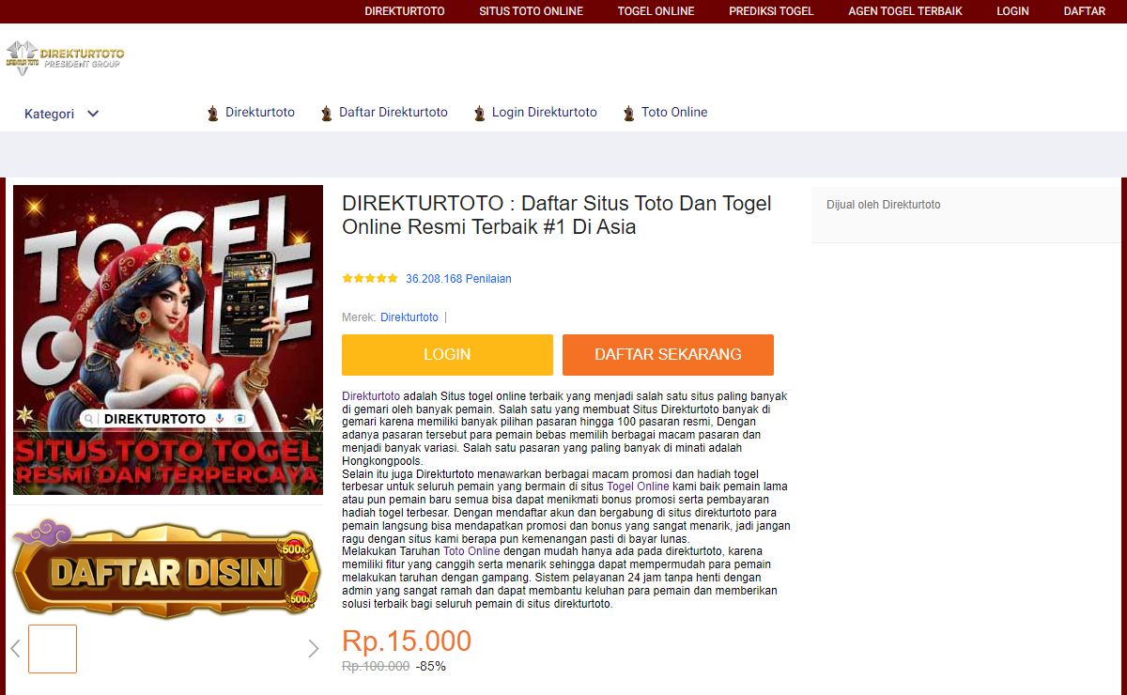Screen dimensions: 1127x695
Task: Select the gallery thumbnail below the banner
Action: click(x=53, y=649)
